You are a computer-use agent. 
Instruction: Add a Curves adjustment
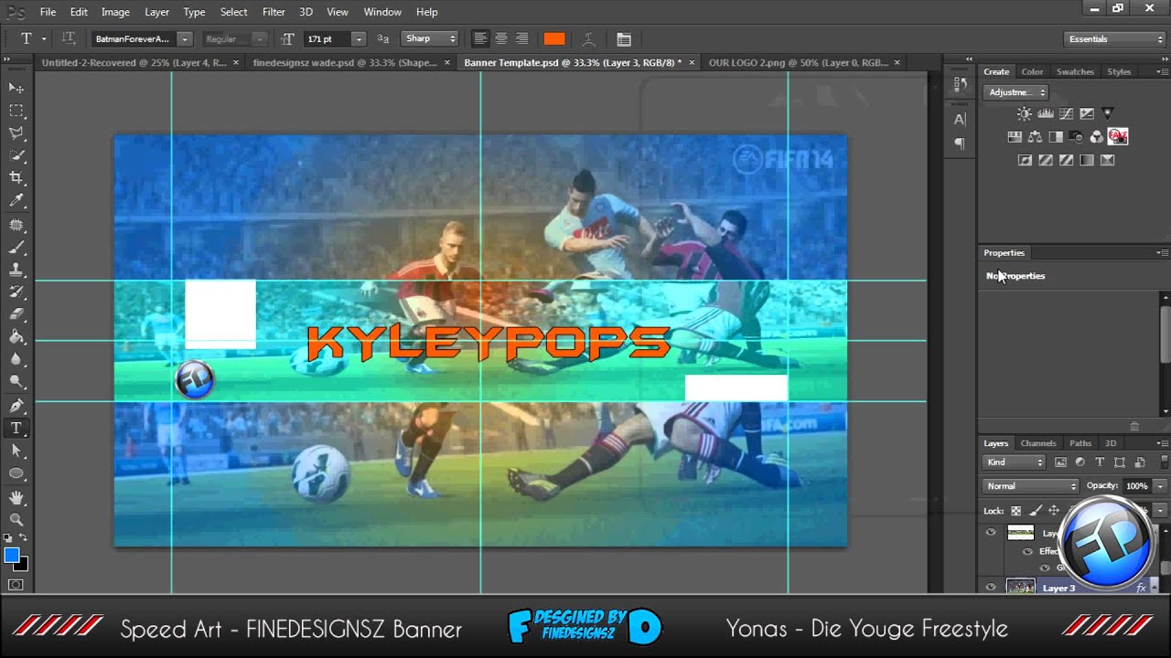tap(1066, 114)
